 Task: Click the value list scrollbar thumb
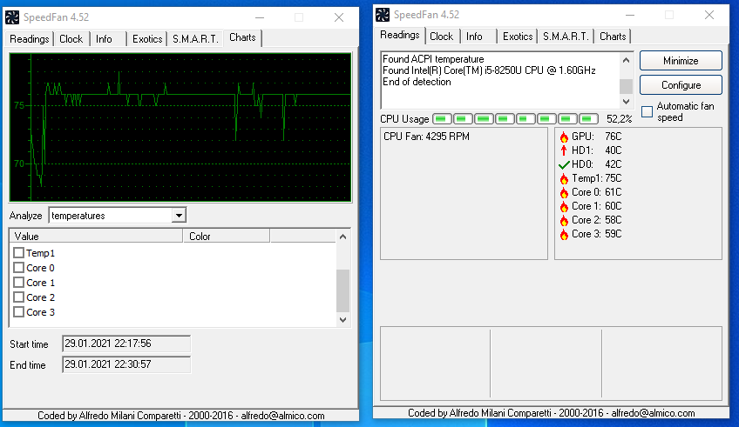click(x=343, y=290)
